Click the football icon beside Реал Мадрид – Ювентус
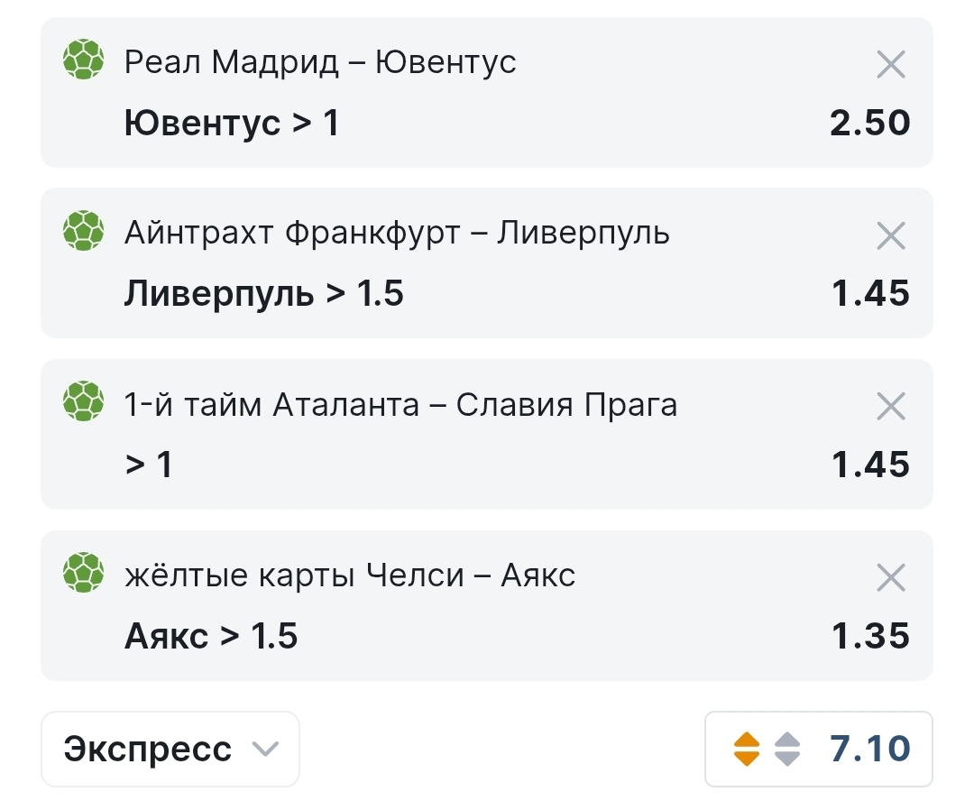The height and width of the screenshot is (810, 974). point(83,60)
